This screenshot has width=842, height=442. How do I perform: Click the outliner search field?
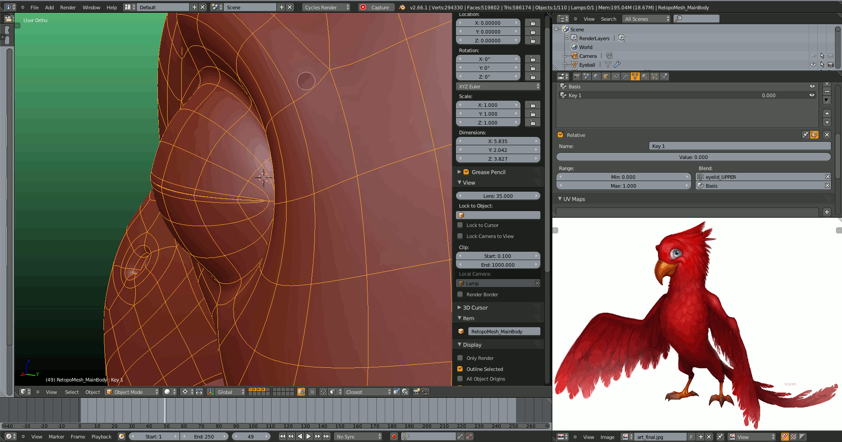(697, 19)
